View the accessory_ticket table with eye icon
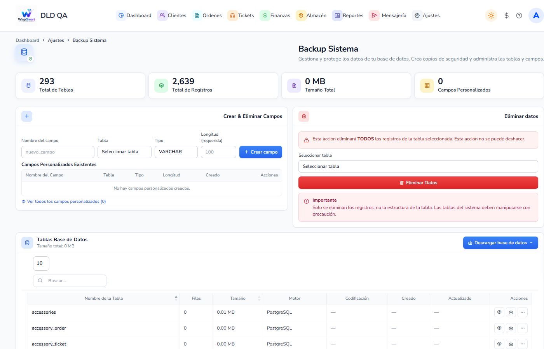Screen dimensions: 544x349 (499, 344)
